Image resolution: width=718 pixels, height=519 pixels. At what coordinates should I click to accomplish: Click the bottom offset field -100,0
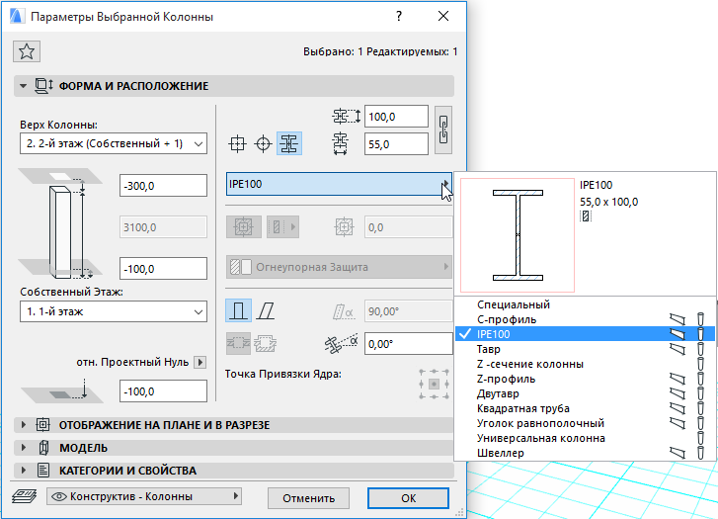point(163,268)
